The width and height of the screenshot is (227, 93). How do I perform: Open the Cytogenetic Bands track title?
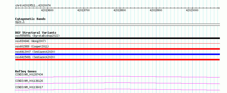[x=30, y=19]
